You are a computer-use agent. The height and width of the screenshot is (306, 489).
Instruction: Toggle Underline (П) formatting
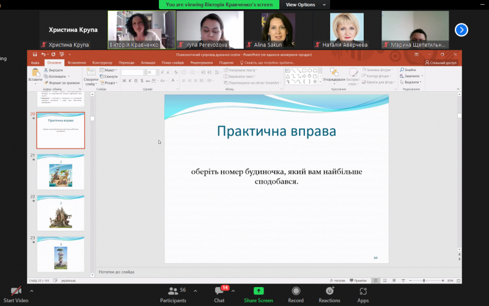tap(136, 81)
